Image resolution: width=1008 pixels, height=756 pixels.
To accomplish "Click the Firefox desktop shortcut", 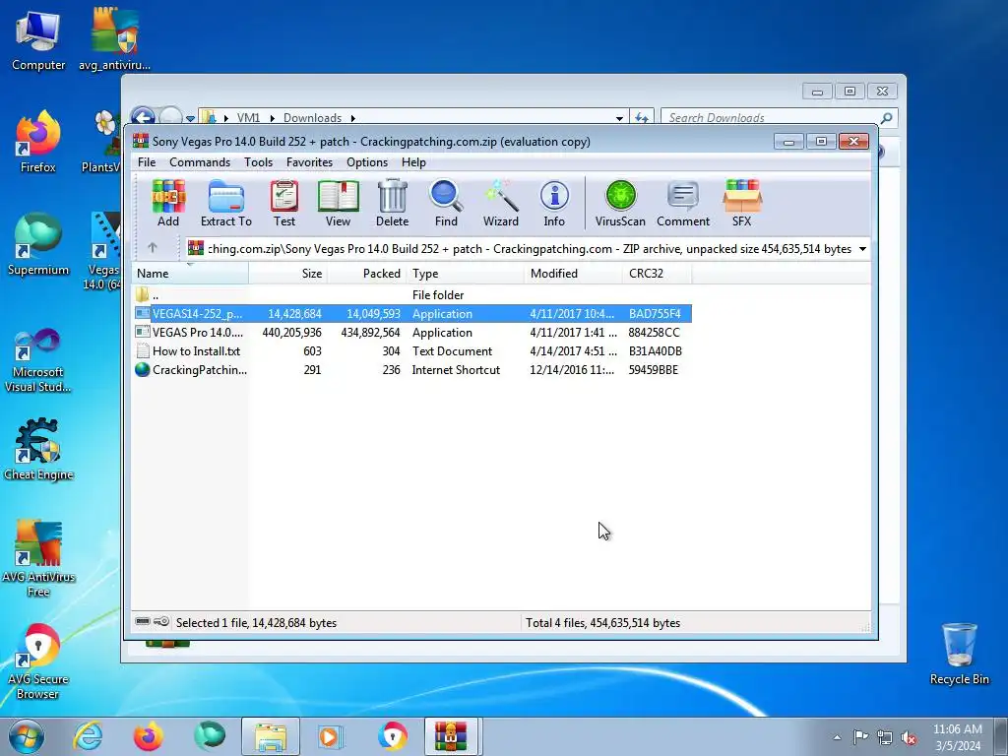I will coord(38,142).
